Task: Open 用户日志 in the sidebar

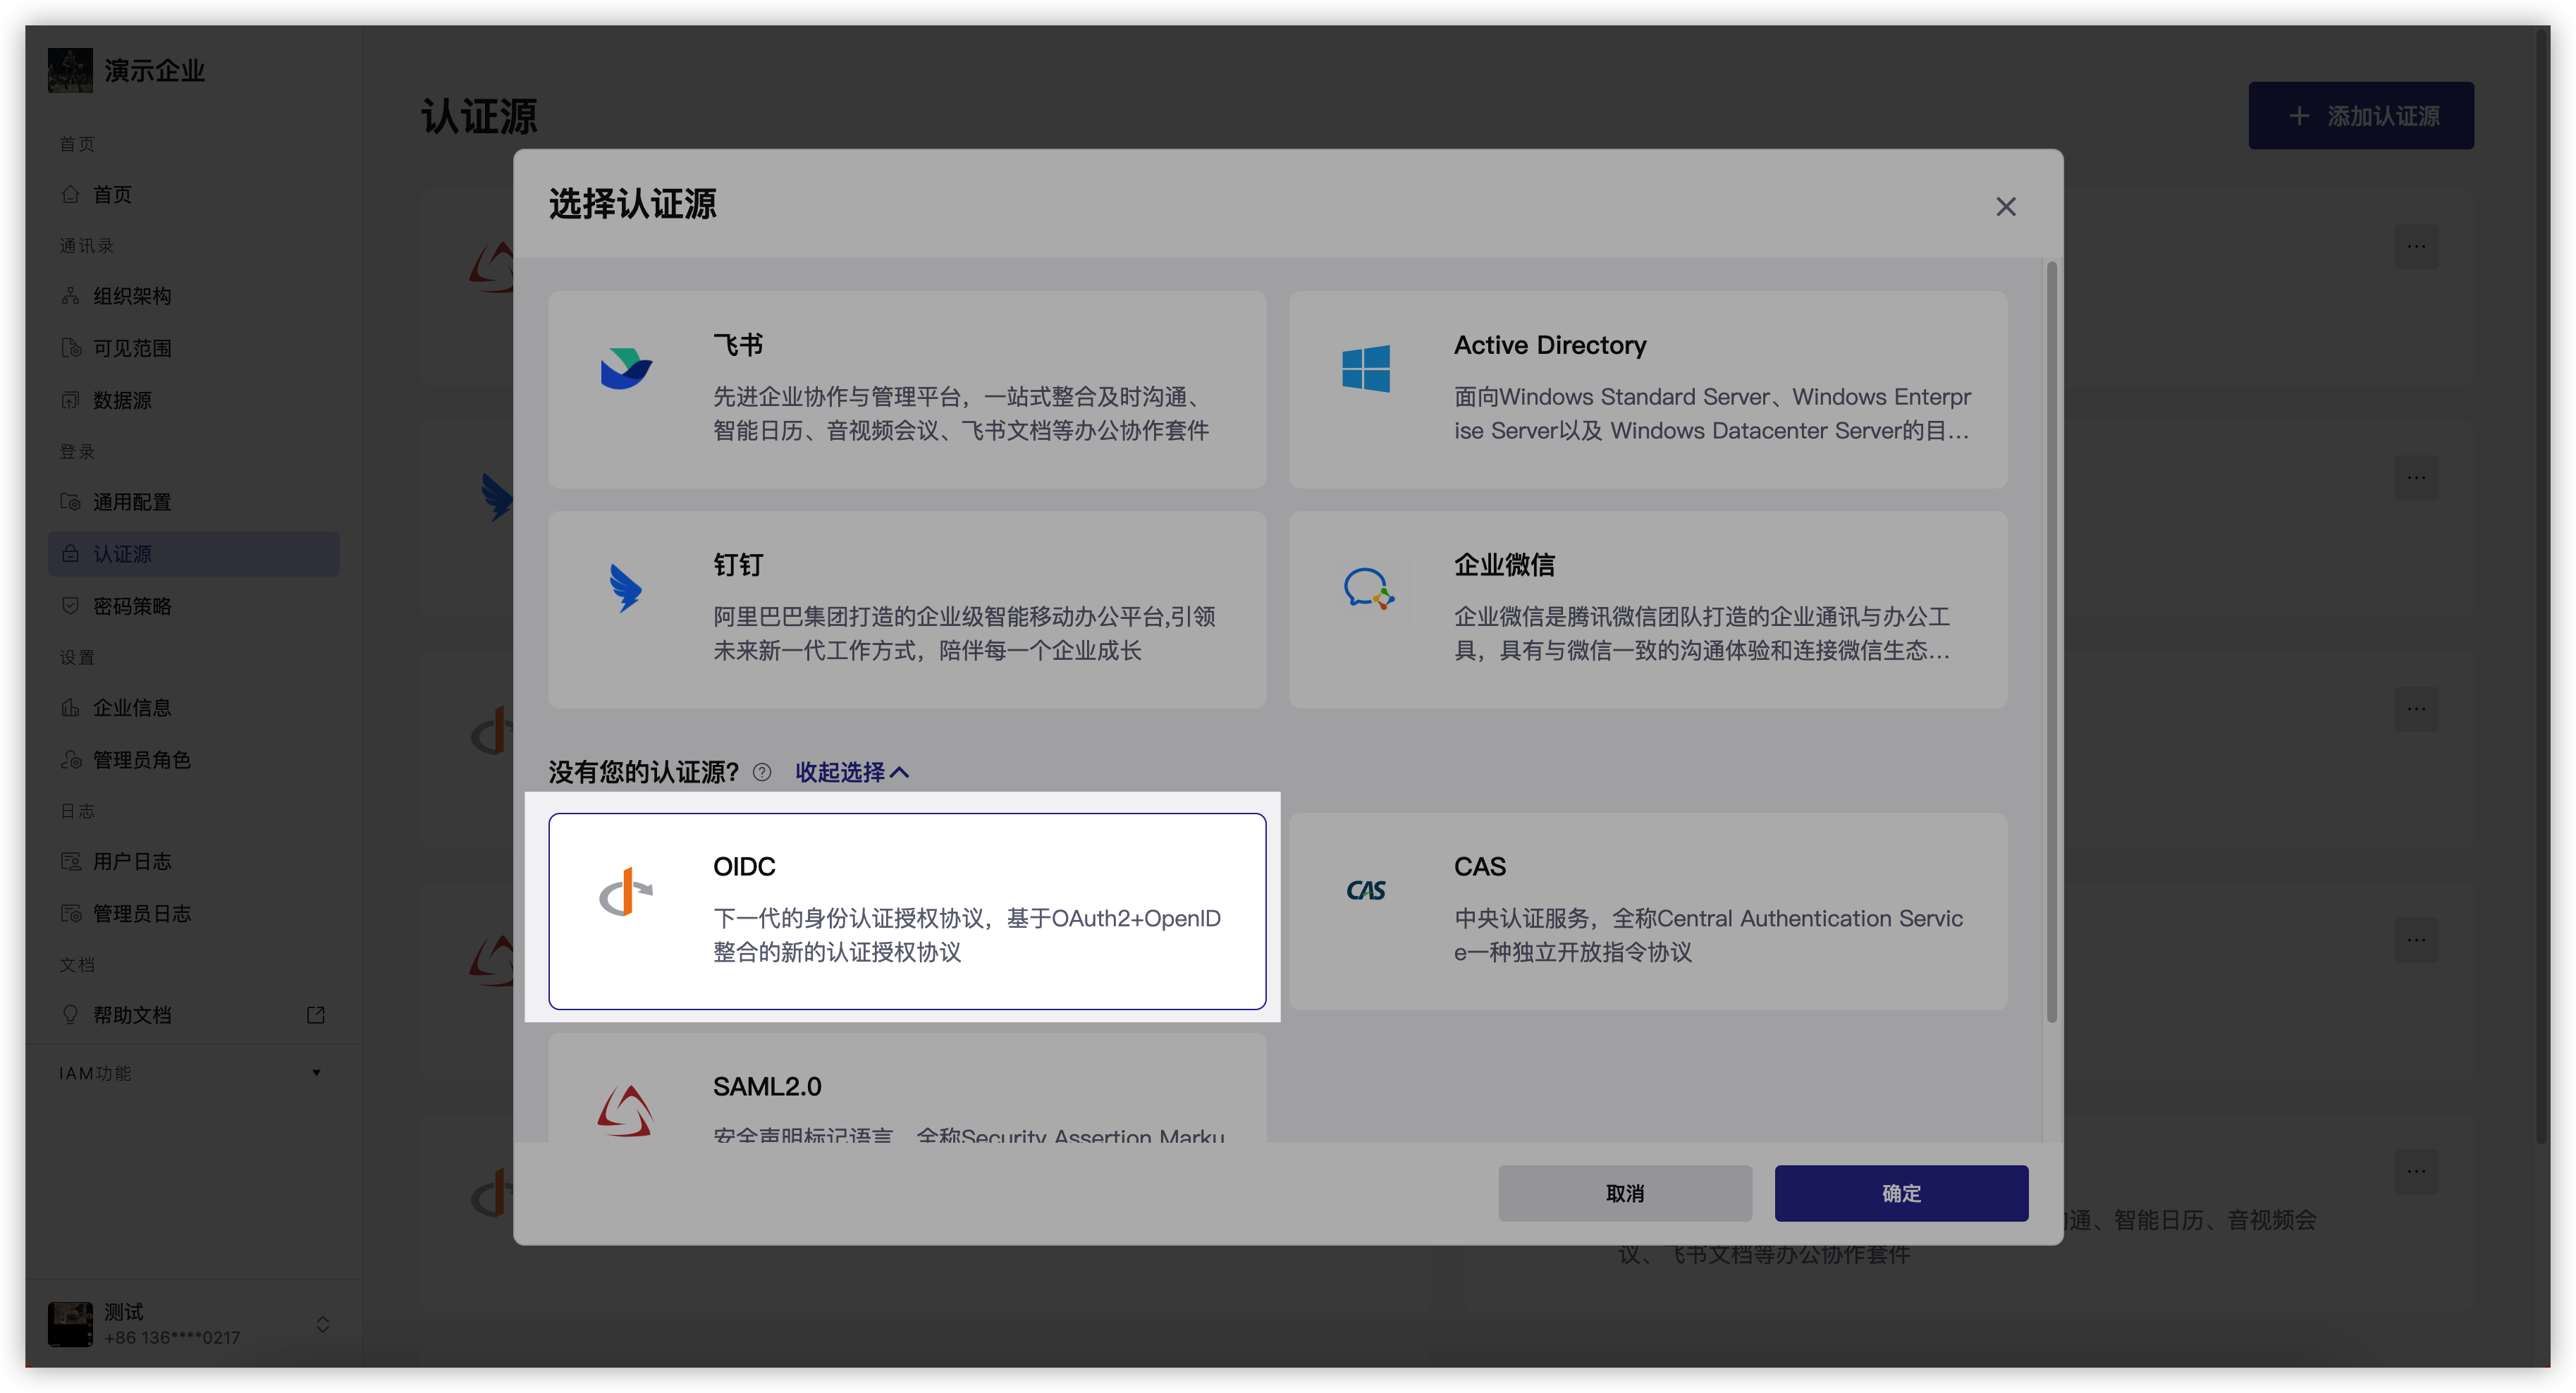Action: point(193,861)
